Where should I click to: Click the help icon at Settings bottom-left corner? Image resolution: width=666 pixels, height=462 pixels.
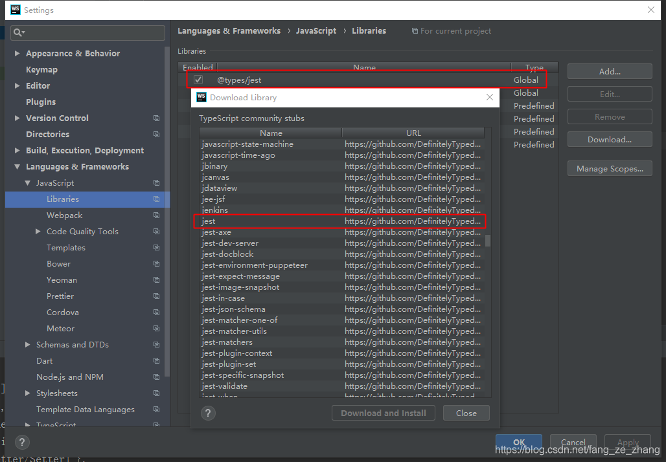coord(22,442)
